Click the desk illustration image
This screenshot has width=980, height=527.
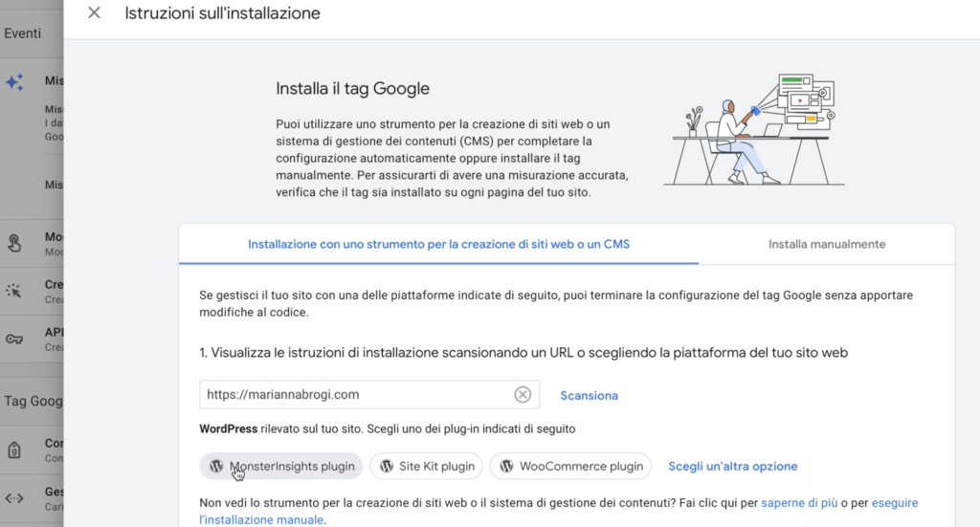click(753, 130)
